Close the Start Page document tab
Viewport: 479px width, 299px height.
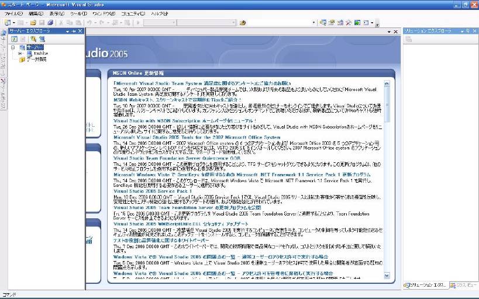point(396,32)
